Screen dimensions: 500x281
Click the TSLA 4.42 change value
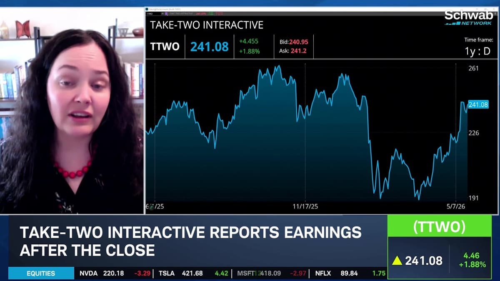coord(222,274)
